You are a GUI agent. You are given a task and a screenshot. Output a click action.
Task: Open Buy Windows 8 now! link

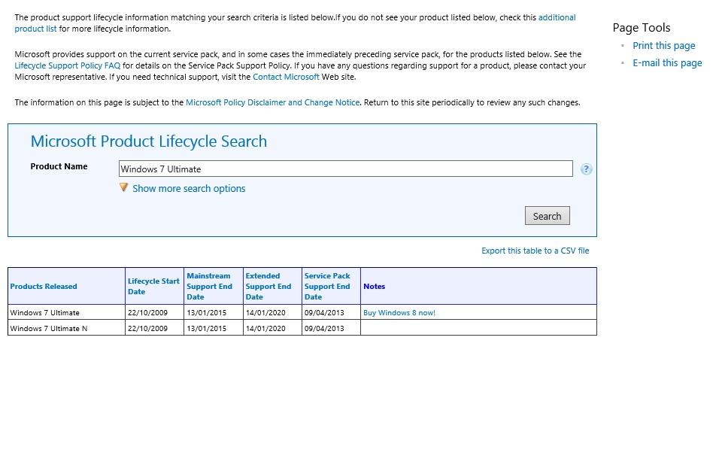pos(399,312)
